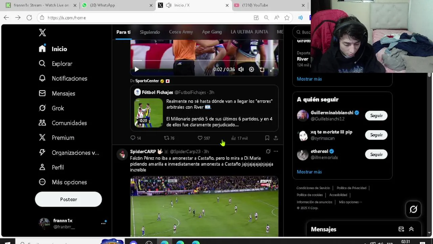The height and width of the screenshot is (244, 433).
Task: Go back in the browser
Action: point(6,18)
